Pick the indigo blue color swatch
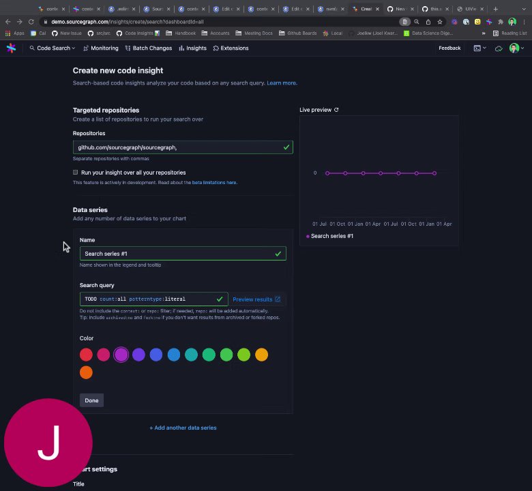Image resolution: width=532 pixels, height=491 pixels. pyautogui.click(x=156, y=355)
